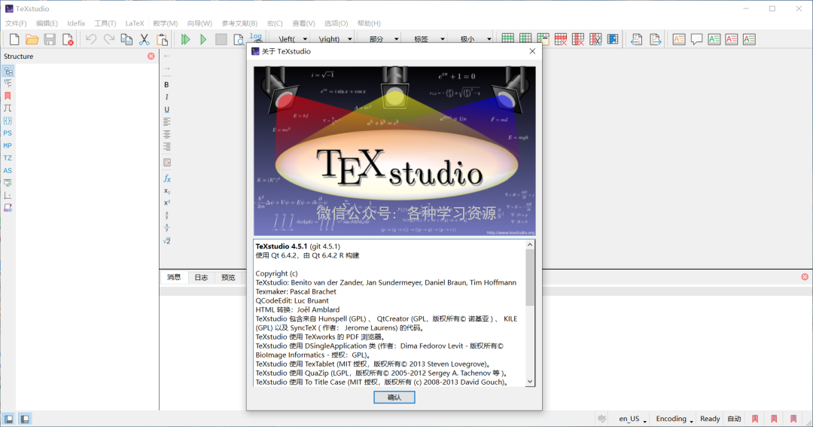Insert superscript with the x² icon

(167, 203)
